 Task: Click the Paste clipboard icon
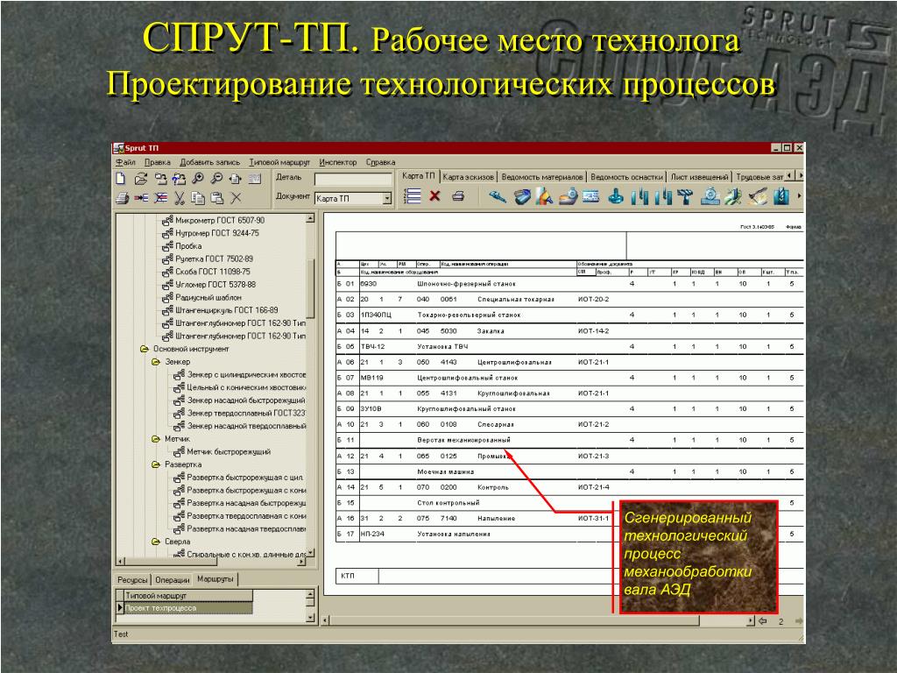point(217,198)
